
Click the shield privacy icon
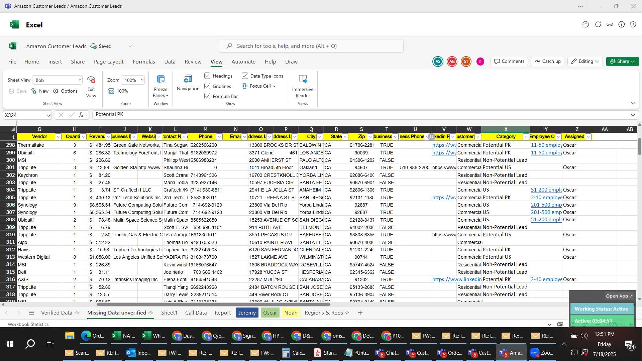pyautogui.click(x=633, y=24)
